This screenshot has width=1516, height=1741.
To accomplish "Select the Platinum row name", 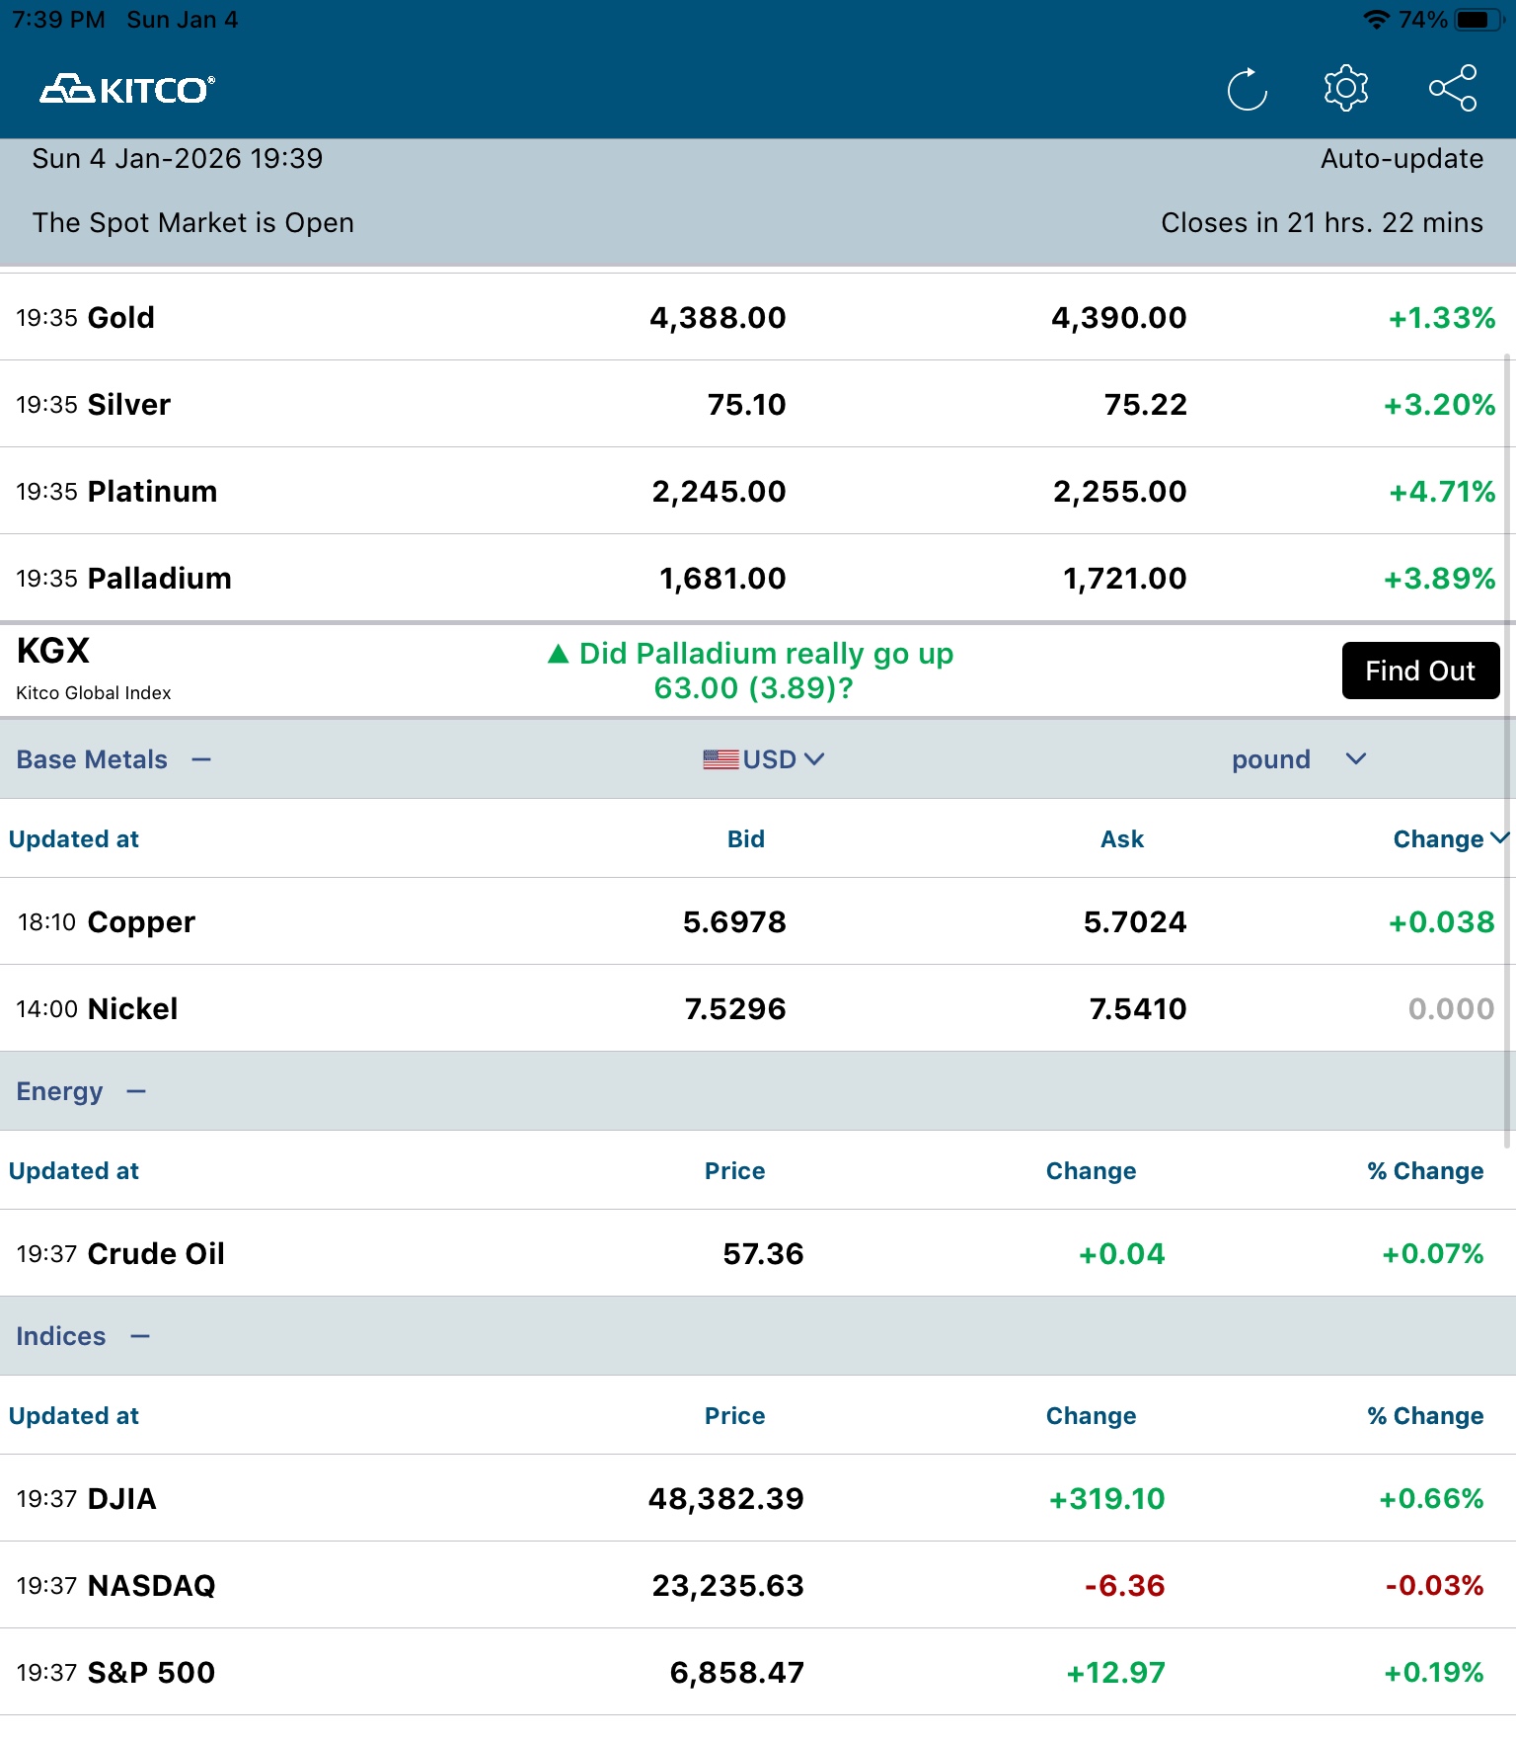I will pos(152,492).
